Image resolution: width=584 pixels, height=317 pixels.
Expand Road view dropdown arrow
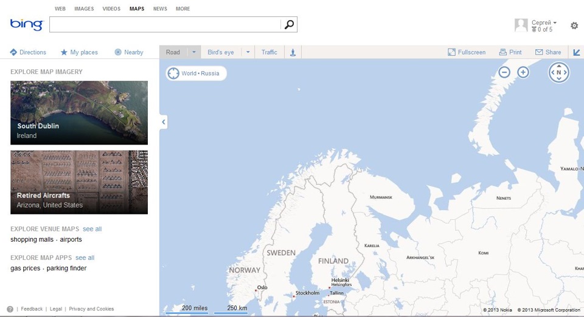pos(193,52)
